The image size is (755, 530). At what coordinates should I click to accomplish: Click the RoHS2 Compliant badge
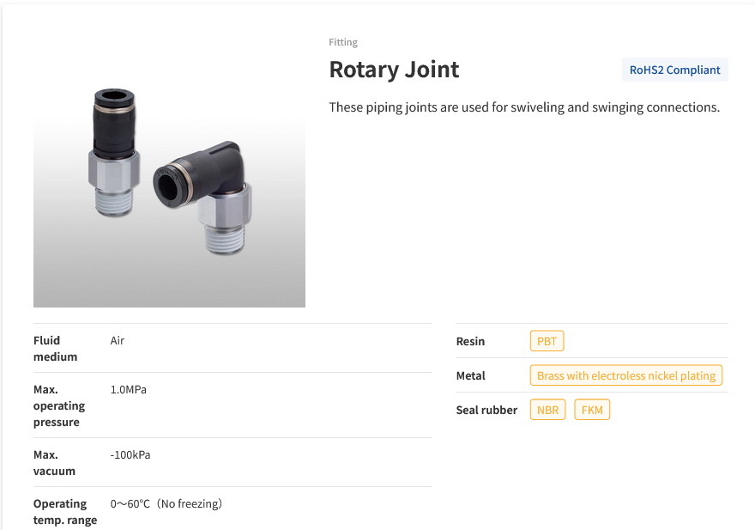pyautogui.click(x=674, y=70)
